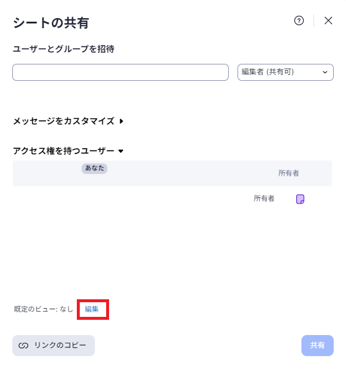Click the chevron arrow in permission dropdown
This screenshot has width=346, height=369.
pyautogui.click(x=325, y=72)
